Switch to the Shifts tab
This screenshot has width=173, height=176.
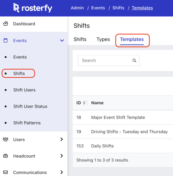tap(80, 40)
